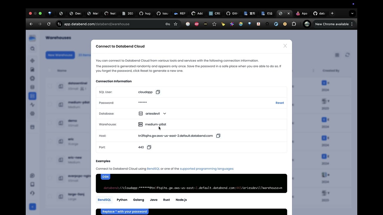
Task: Click the SQL user value cloudapp
Action: point(145,92)
